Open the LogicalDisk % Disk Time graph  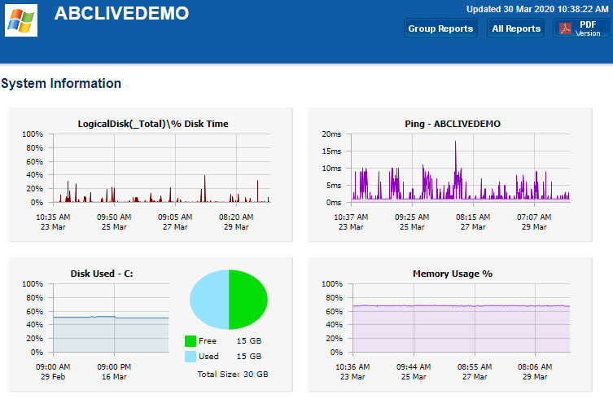click(x=152, y=168)
